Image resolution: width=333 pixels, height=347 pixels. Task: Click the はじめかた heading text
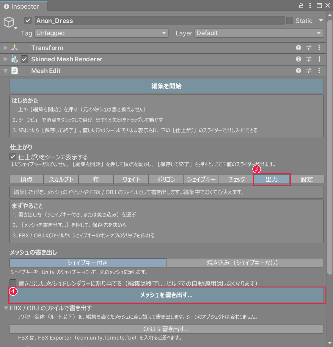pos(25,101)
